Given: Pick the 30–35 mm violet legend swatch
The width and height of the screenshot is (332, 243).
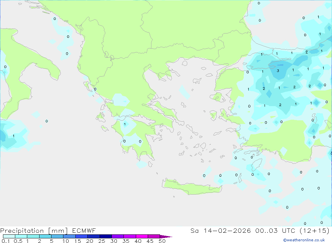Looking at the screenshot, I should [118, 236].
